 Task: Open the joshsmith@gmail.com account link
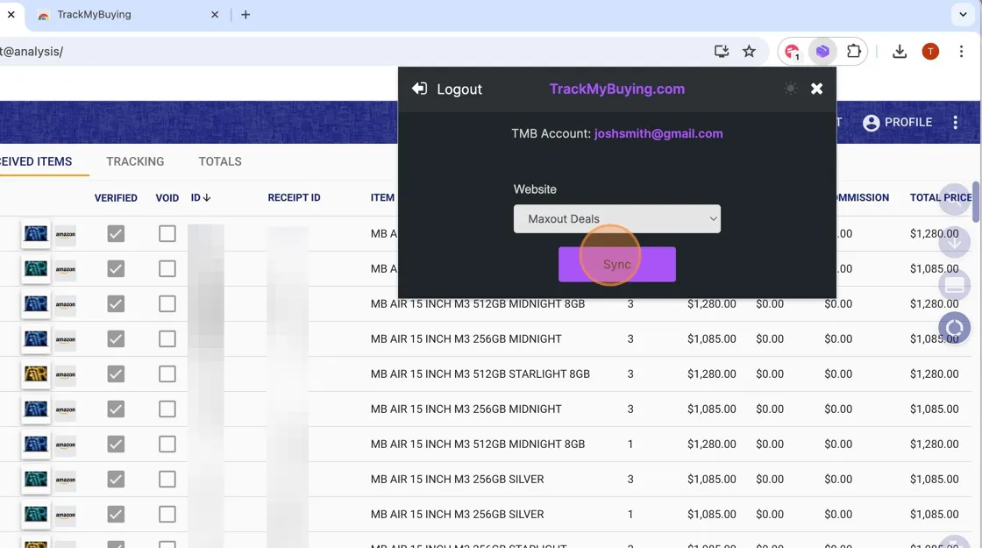click(658, 133)
